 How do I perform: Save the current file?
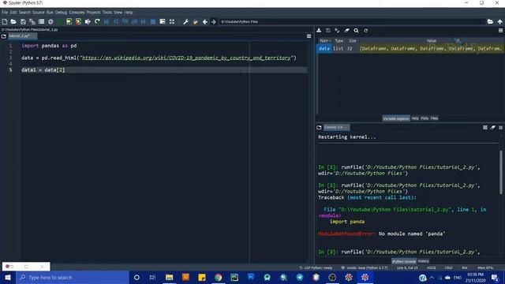click(x=23, y=21)
